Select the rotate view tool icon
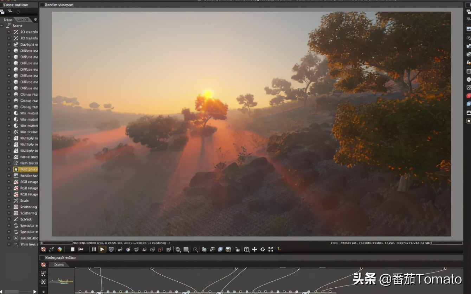 pyautogui.click(x=263, y=249)
